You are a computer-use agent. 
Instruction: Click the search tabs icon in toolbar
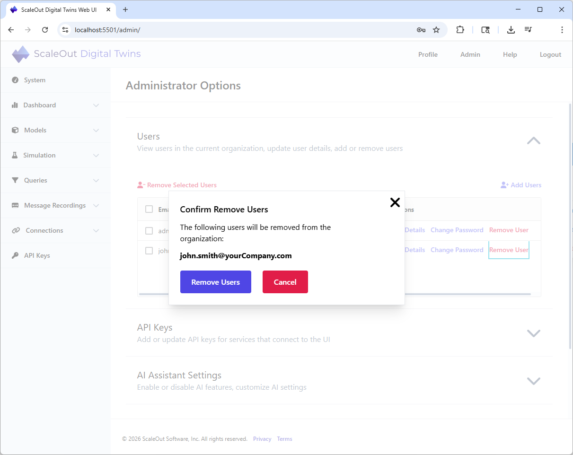[x=485, y=30]
